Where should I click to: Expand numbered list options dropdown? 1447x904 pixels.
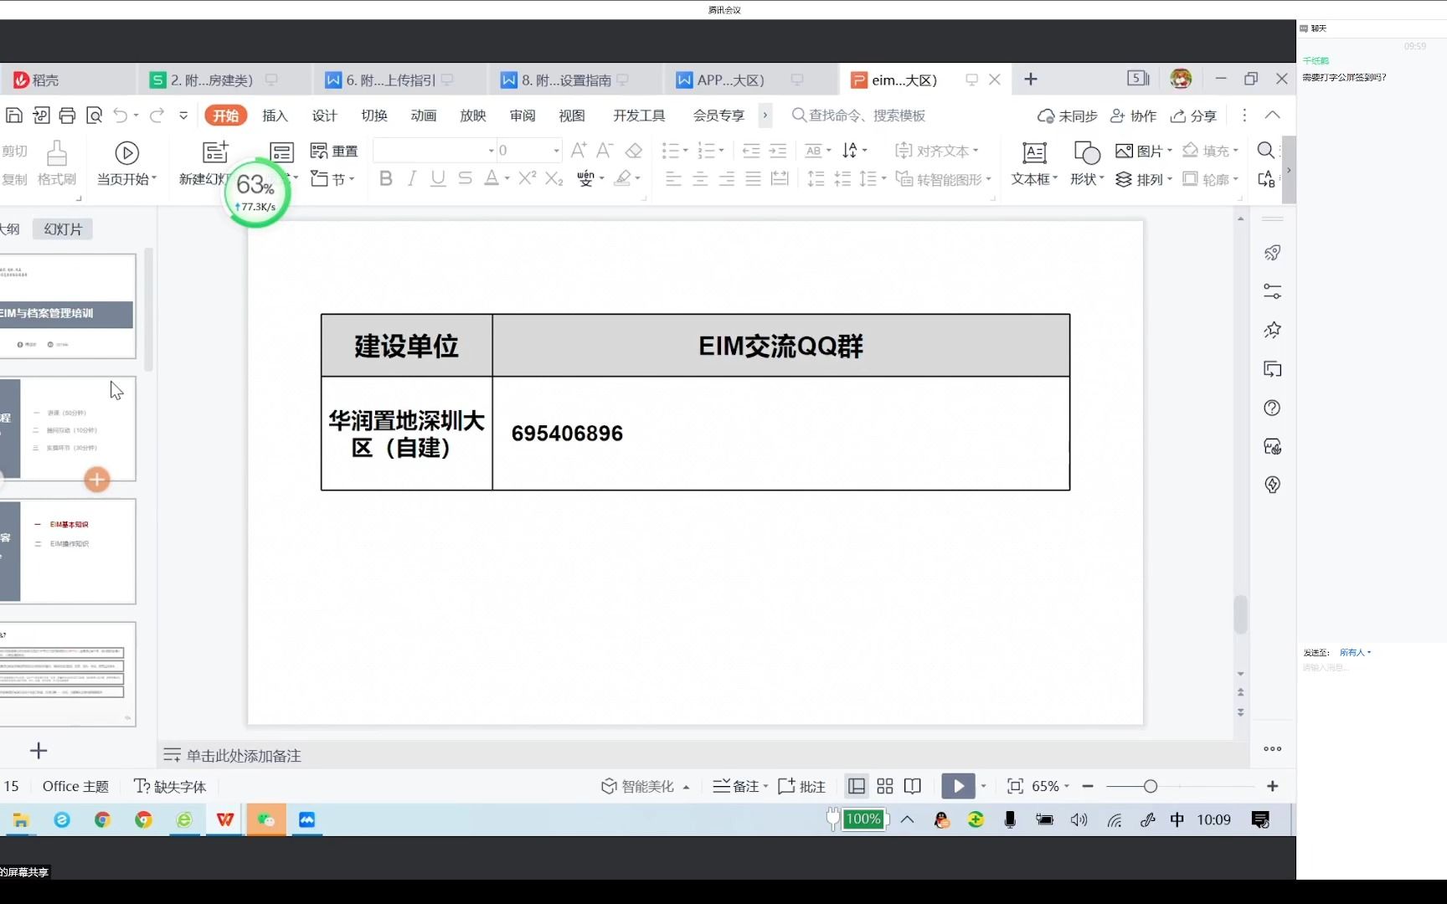(721, 151)
